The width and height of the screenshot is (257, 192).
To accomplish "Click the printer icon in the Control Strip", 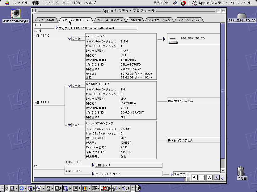I will (57, 188).
